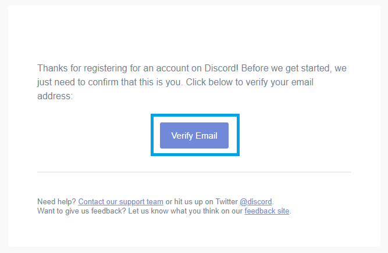Click the word "address:" ending the paragraph
The height and width of the screenshot is (253, 388).
55,96
